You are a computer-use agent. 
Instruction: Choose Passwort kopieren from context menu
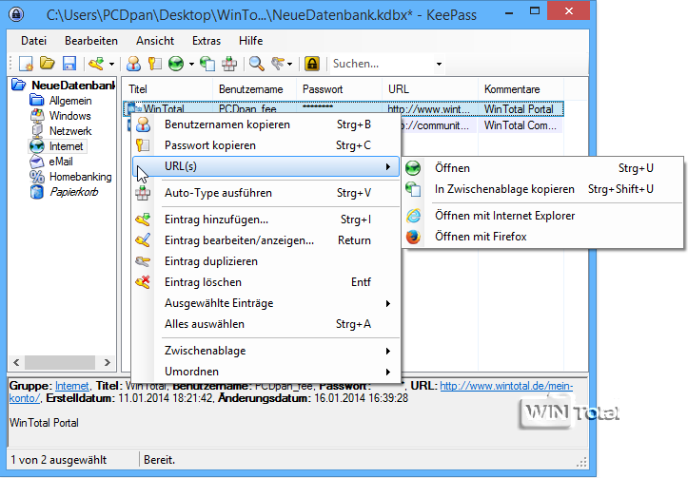[265, 145]
